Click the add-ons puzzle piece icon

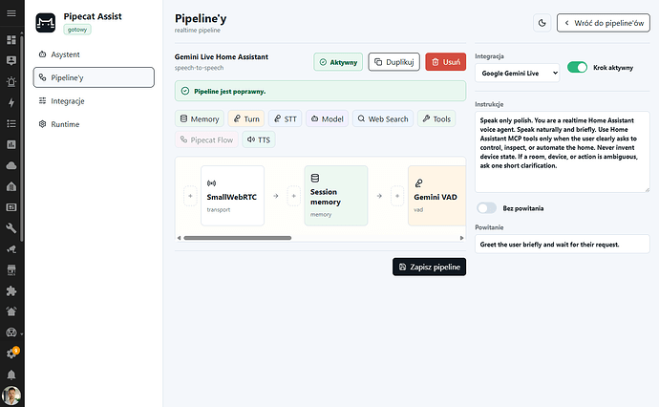click(11, 290)
